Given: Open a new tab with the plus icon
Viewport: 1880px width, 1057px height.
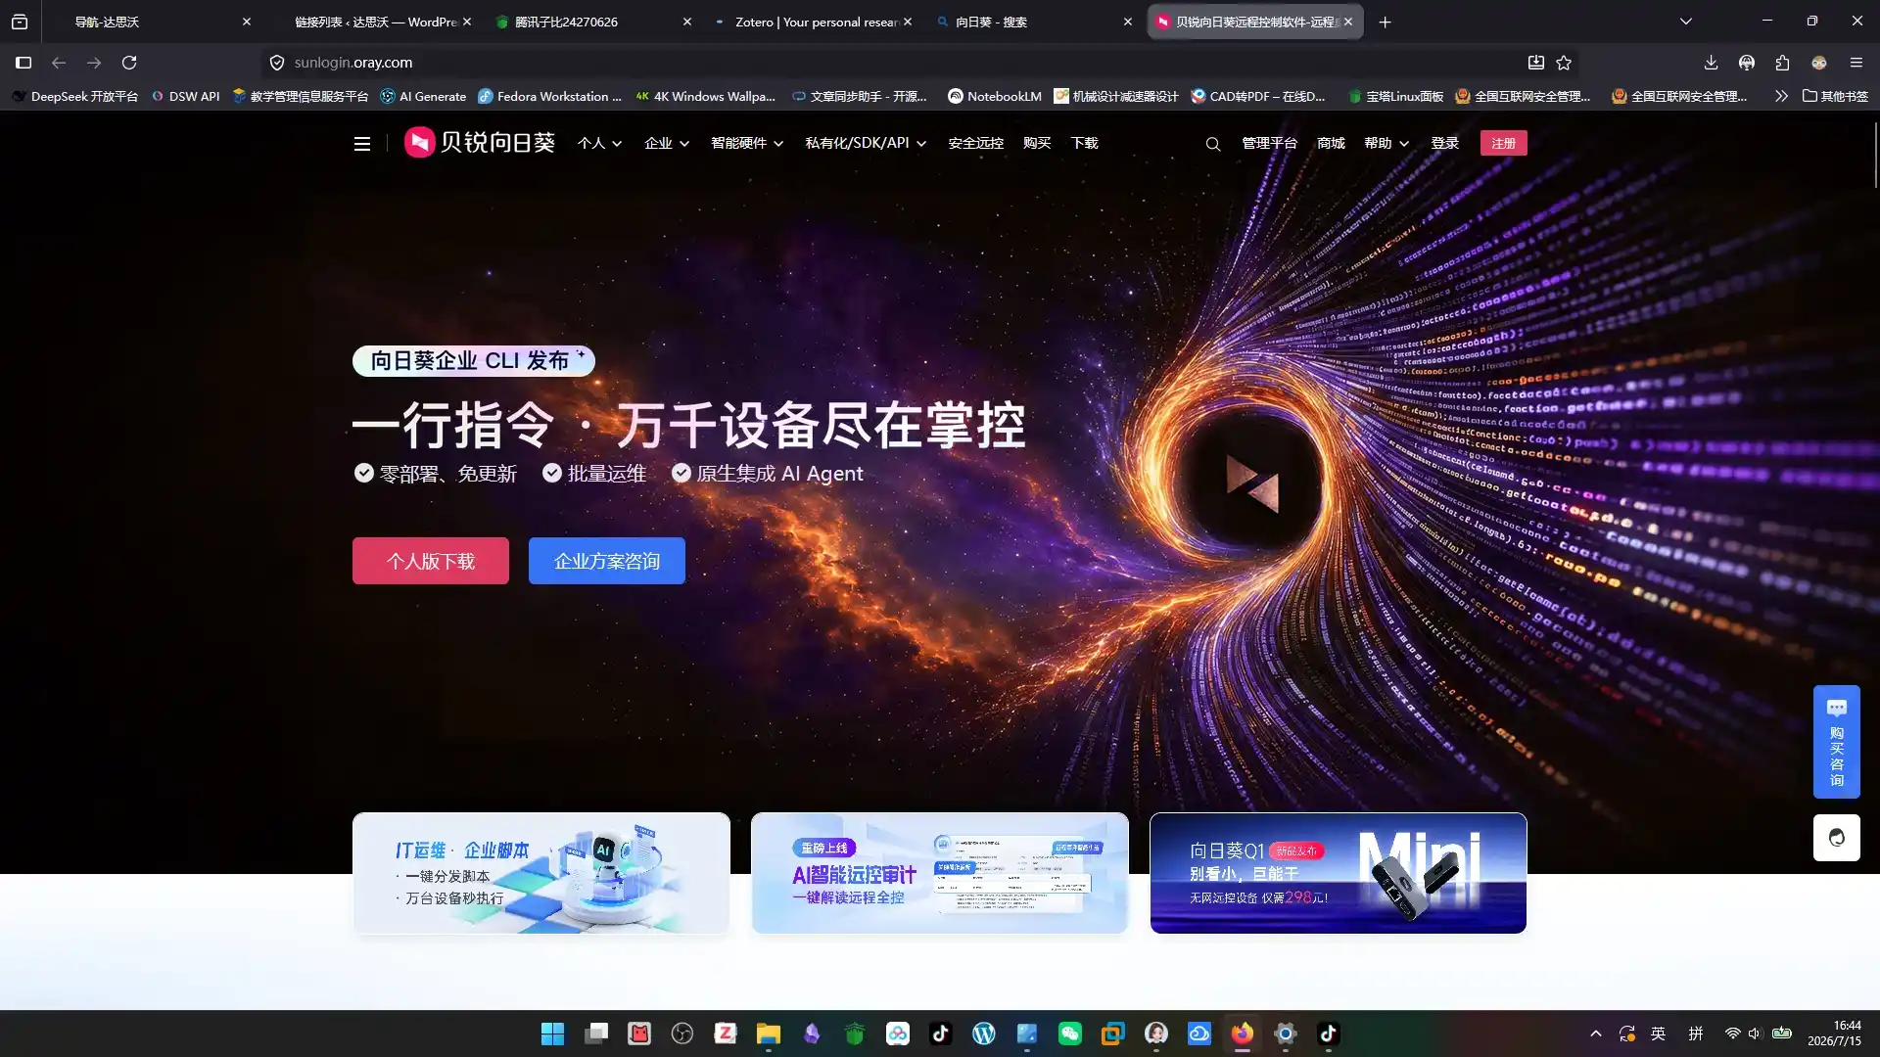Looking at the screenshot, I should click(x=1385, y=22).
